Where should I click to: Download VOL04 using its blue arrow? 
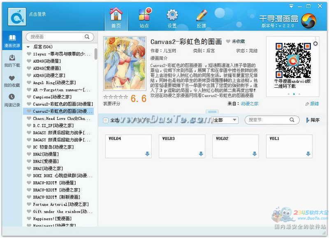(x=147, y=154)
